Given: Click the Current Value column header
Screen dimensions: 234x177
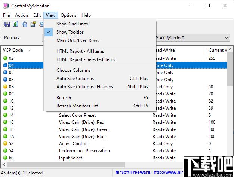Looking at the screenshot, I should 217,50.
